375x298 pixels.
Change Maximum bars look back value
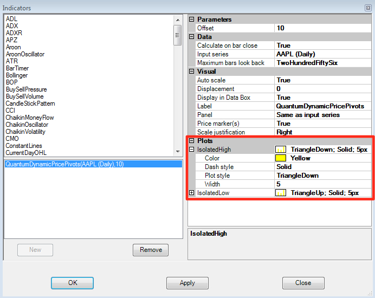pos(323,63)
